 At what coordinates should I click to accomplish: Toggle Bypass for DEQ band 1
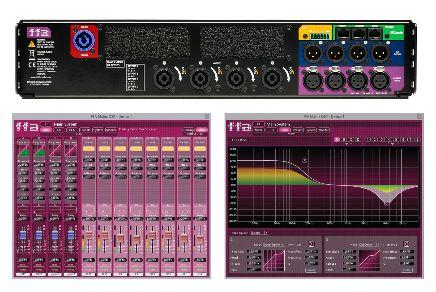(x=311, y=270)
